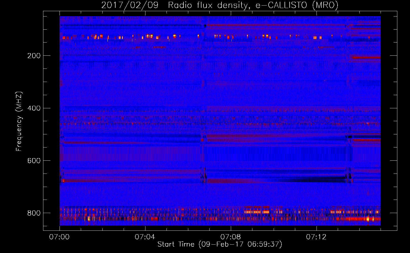The height and width of the screenshot is (253, 410).
Task: Select the 800 frequency tick label
Action: pos(34,213)
